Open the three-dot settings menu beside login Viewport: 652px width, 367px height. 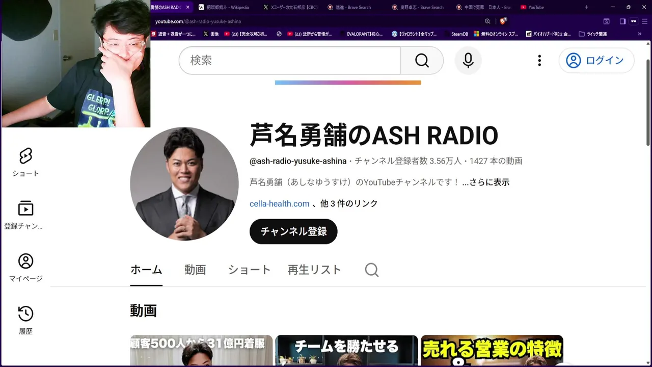[x=539, y=61]
